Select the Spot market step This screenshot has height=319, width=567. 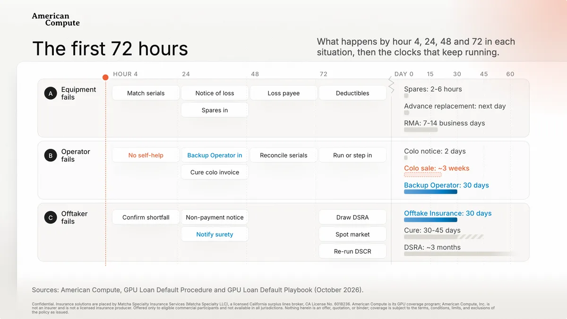[x=352, y=234]
